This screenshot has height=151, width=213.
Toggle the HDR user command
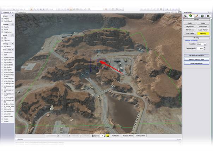click(5, 55)
